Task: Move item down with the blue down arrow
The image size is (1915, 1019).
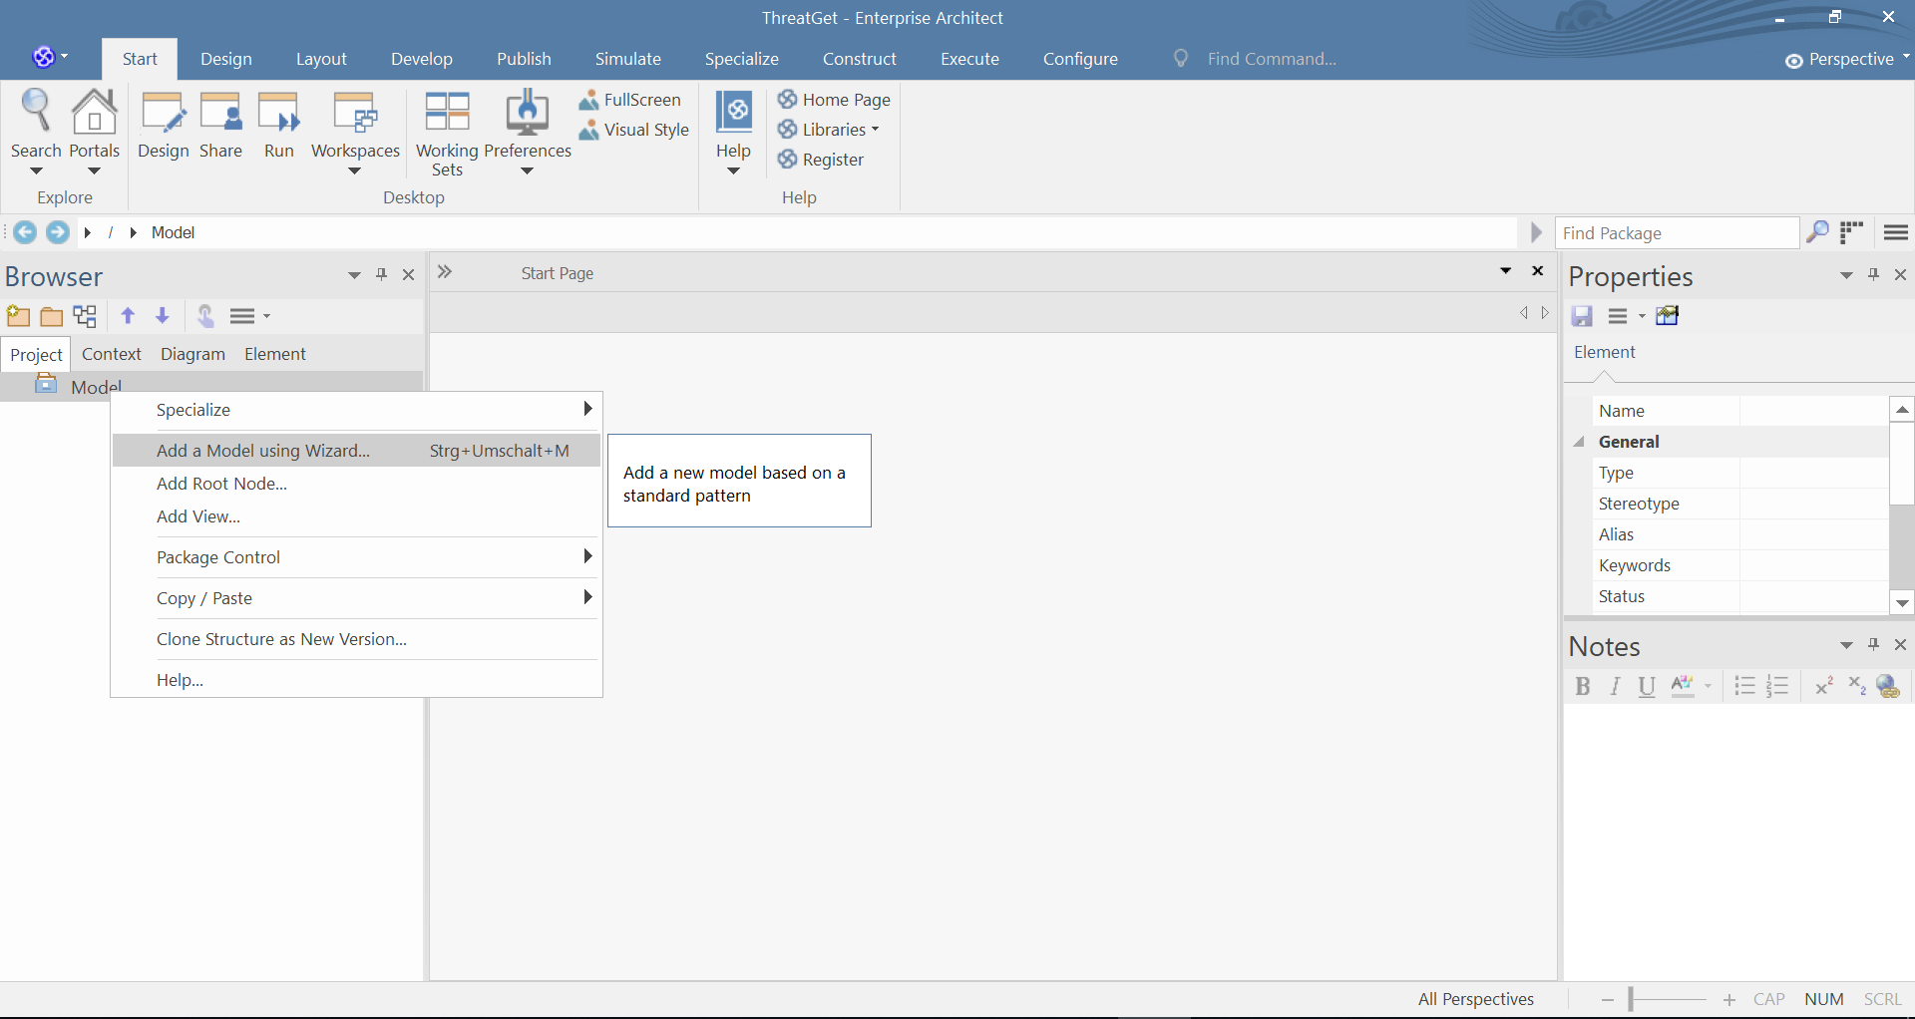Action: (163, 316)
